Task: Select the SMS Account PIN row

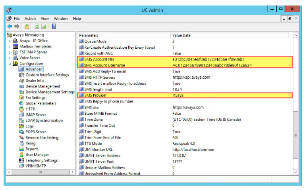Action: 185,59
